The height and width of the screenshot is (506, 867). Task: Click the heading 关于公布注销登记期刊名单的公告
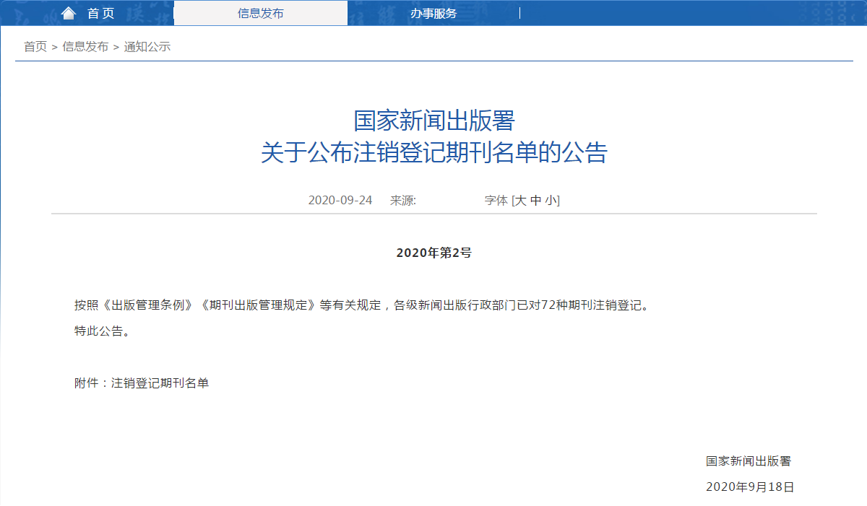point(433,153)
